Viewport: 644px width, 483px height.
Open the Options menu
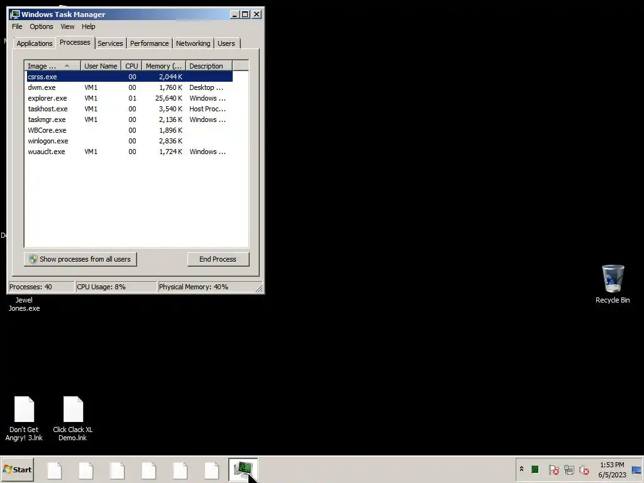pos(41,26)
